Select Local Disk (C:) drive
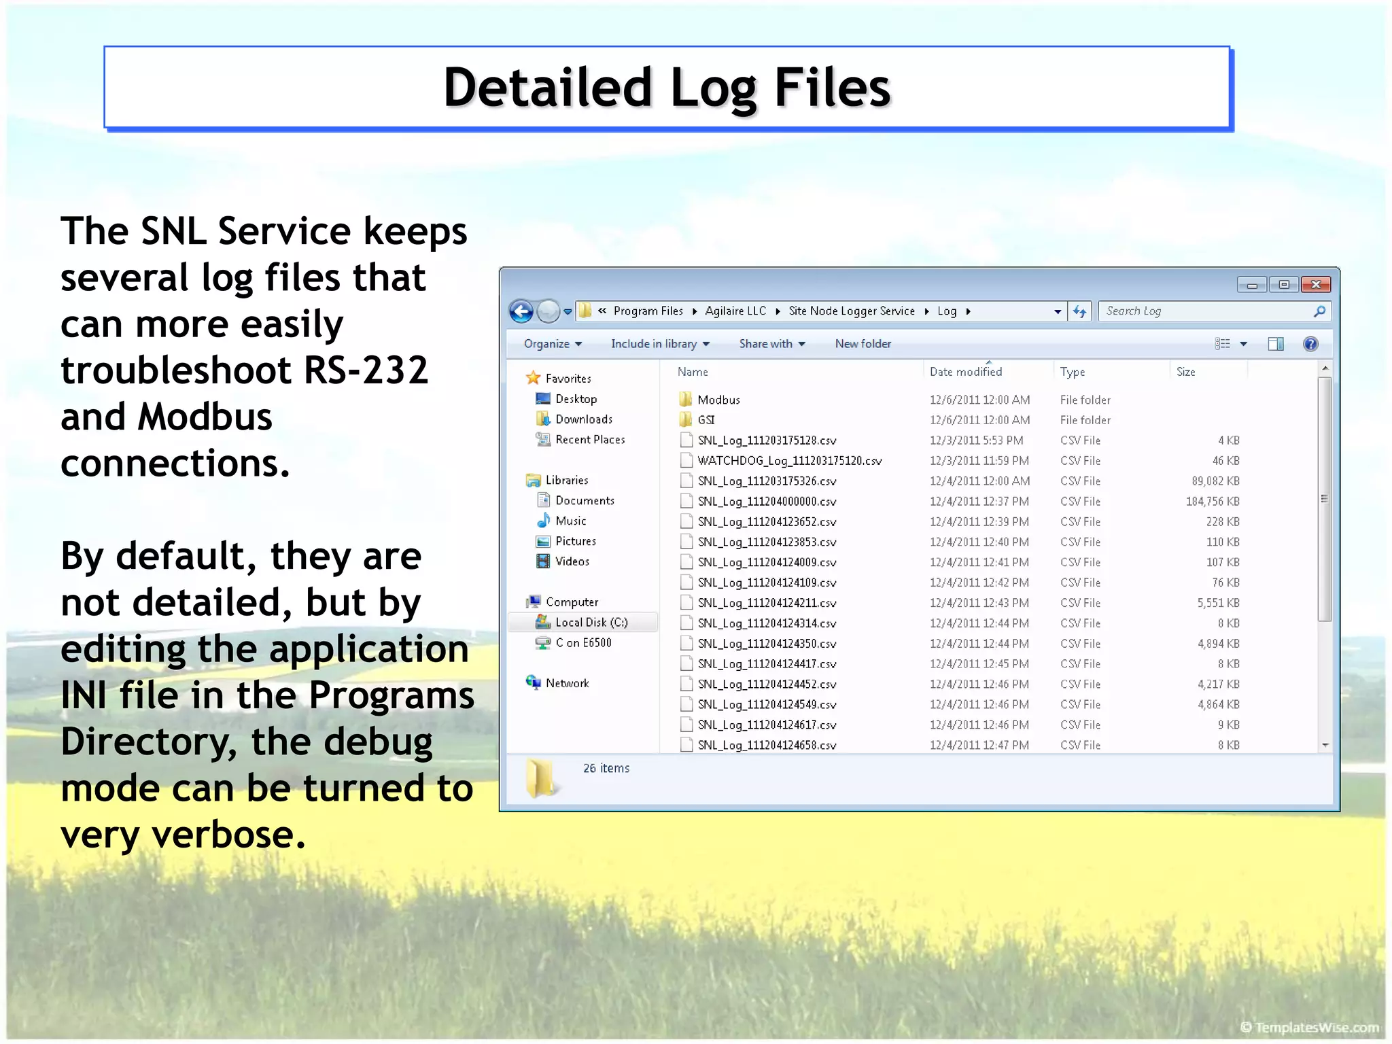The height and width of the screenshot is (1044, 1392). [x=591, y=622]
